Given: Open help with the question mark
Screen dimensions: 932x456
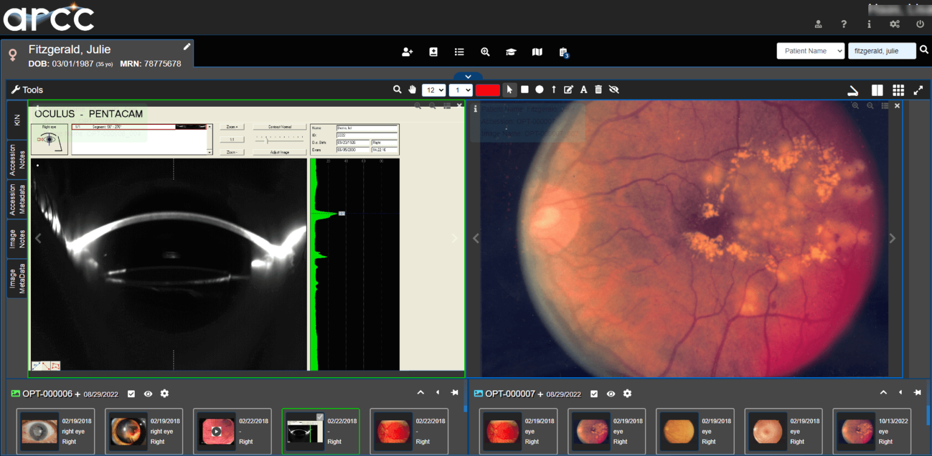Looking at the screenshot, I should (843, 24).
